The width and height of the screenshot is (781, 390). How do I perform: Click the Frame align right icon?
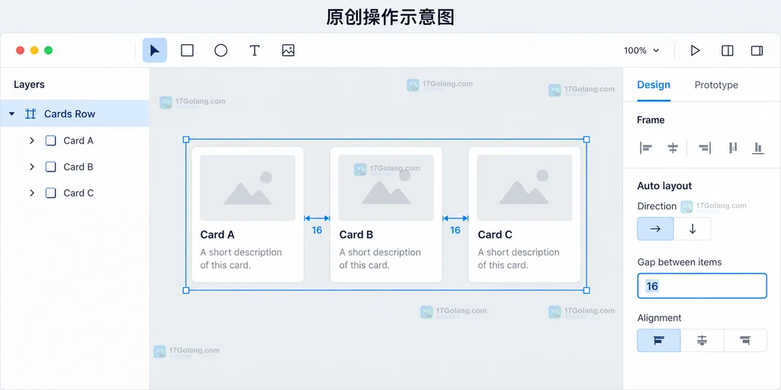click(x=705, y=148)
